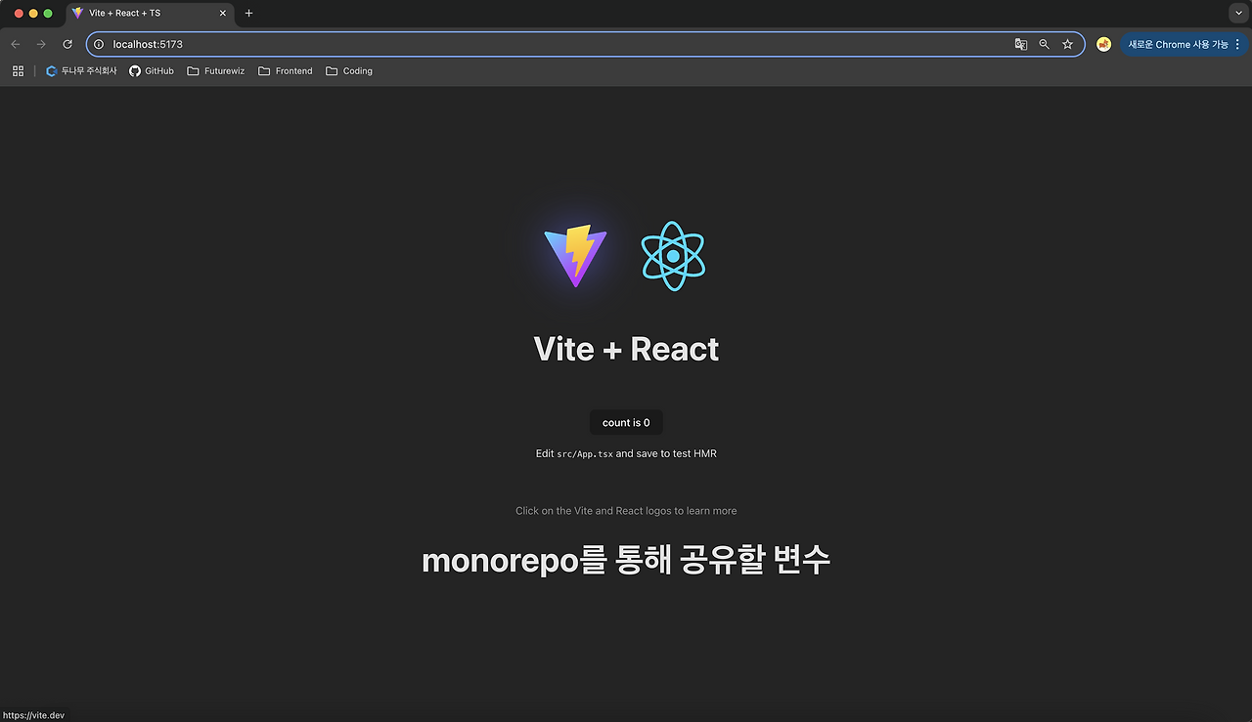Open the '두나무 주식회사' bookmark
The width and height of the screenshot is (1252, 722).
[x=81, y=70]
